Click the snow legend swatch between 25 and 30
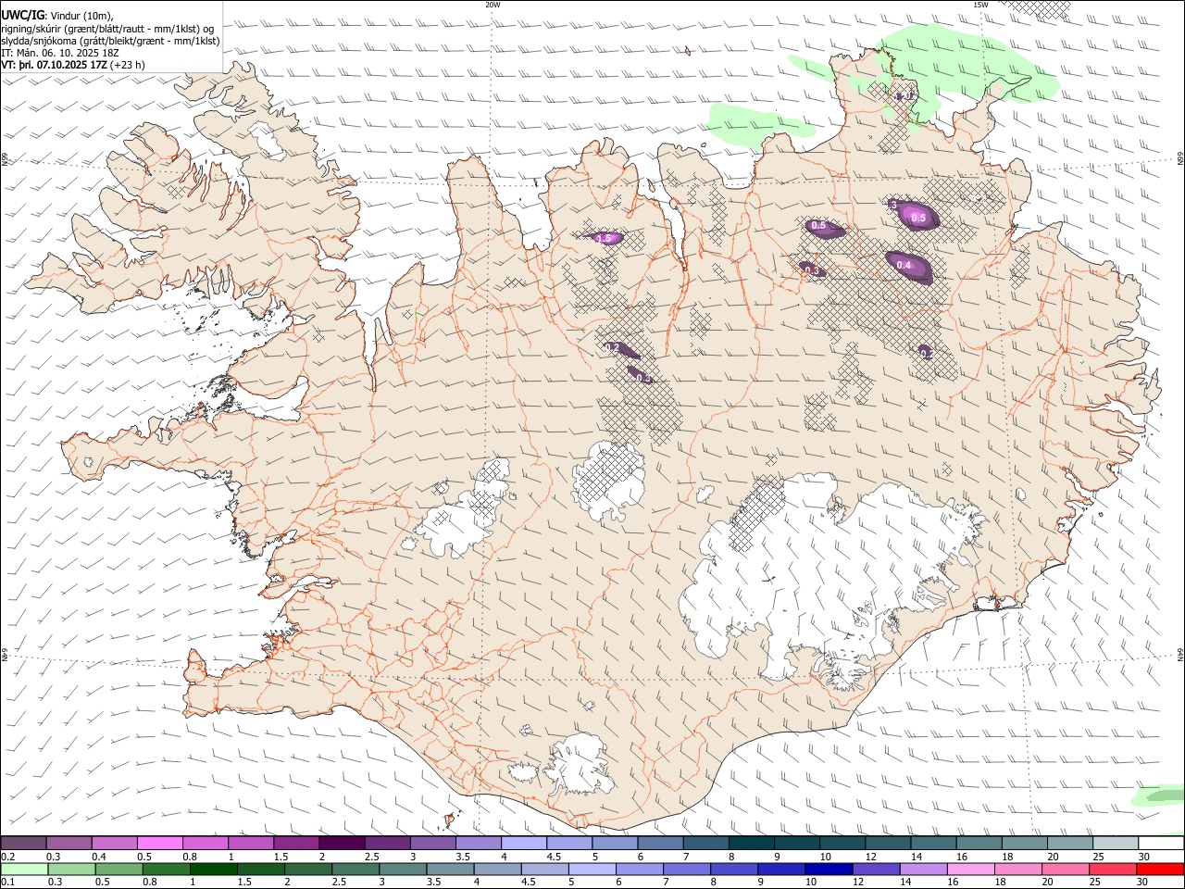Screen dimensions: 1185x889 pyautogui.click(x=1116, y=843)
